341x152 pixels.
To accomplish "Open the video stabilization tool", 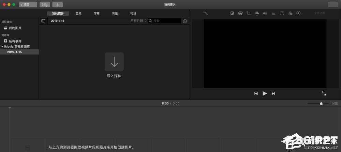I will tap(257, 13).
